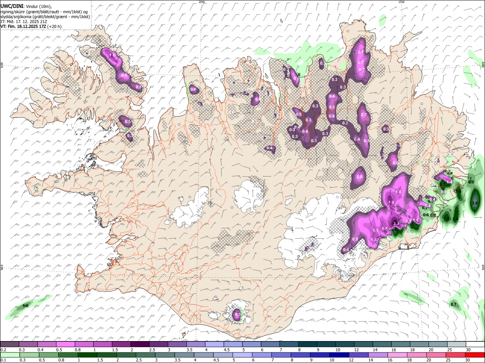485x363 pixels.
Task: Click the 1.9 snowfall value in southeast
Action: [391, 203]
